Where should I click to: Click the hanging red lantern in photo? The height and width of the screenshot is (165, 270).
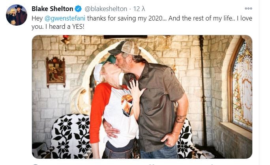click(66, 41)
